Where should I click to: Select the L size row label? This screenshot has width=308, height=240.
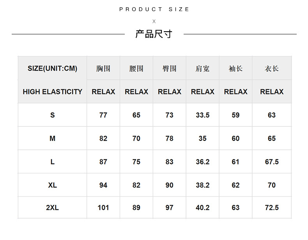[x=53, y=162]
